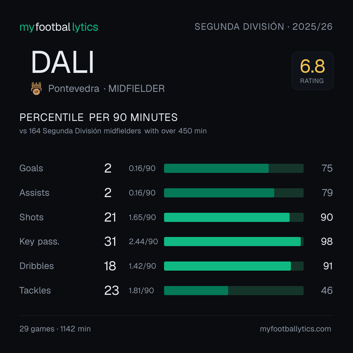
Task: Click the Key pass. stat label
Action: coord(40,242)
